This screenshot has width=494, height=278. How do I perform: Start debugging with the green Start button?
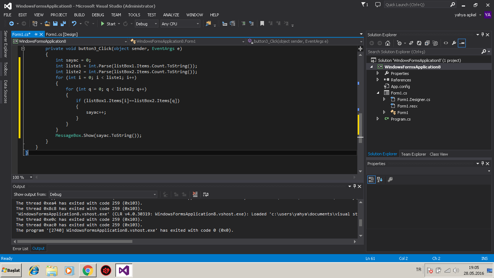pyautogui.click(x=108, y=24)
